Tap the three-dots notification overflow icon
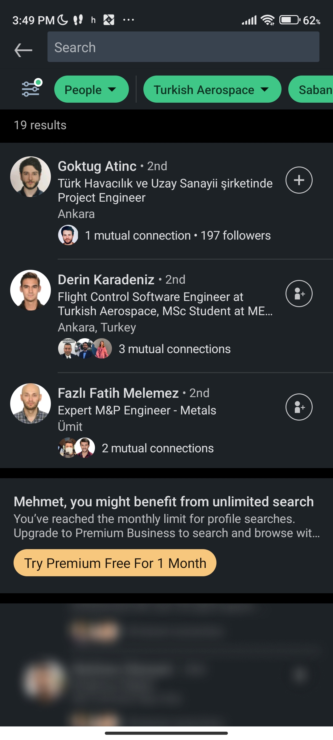Image resolution: width=333 pixels, height=740 pixels. (x=128, y=20)
